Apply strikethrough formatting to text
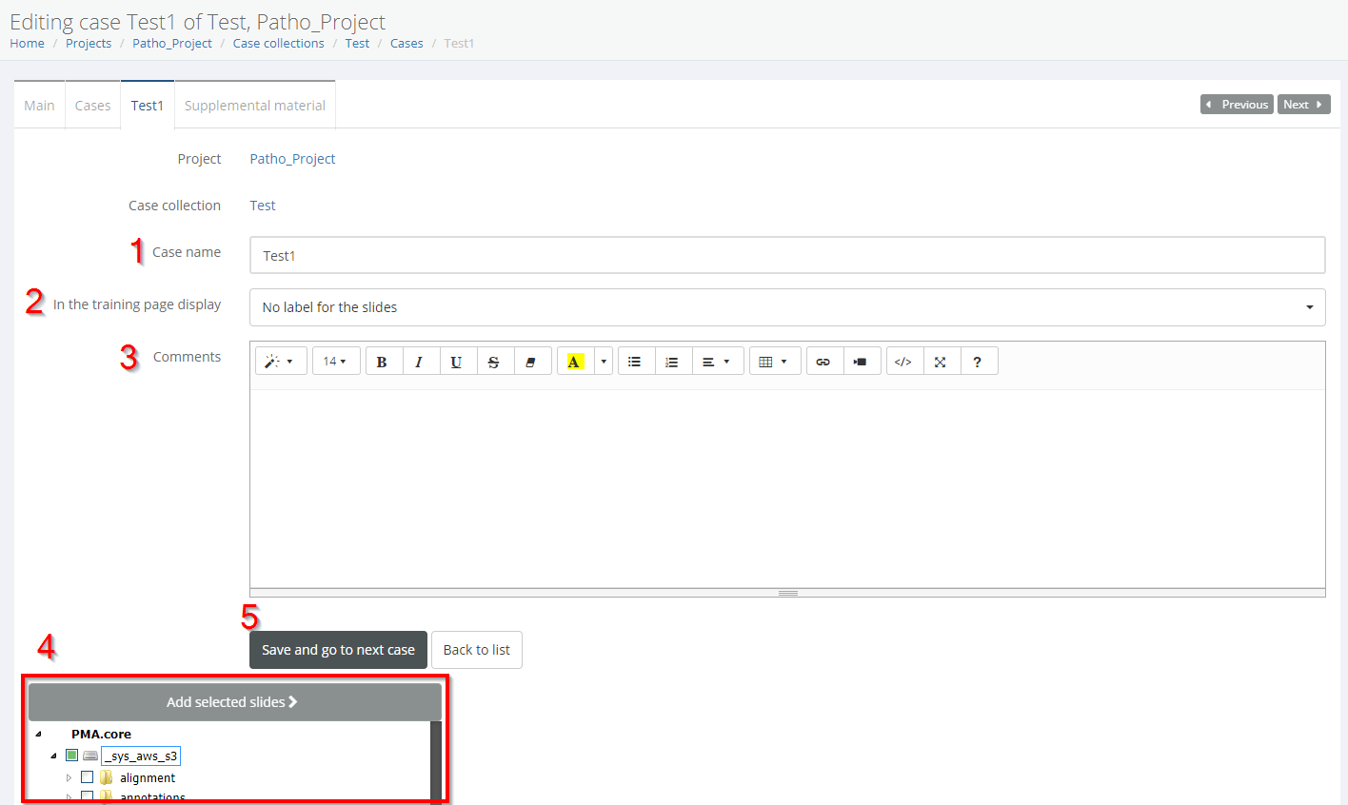Screen dimensions: 1348x805 pos(494,362)
